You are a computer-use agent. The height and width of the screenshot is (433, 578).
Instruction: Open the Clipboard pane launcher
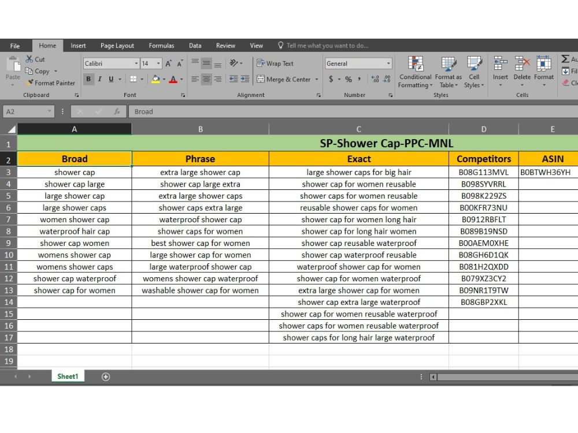pos(77,95)
